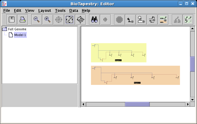Open the Layout menu
The image size is (197, 124).
(44, 10)
